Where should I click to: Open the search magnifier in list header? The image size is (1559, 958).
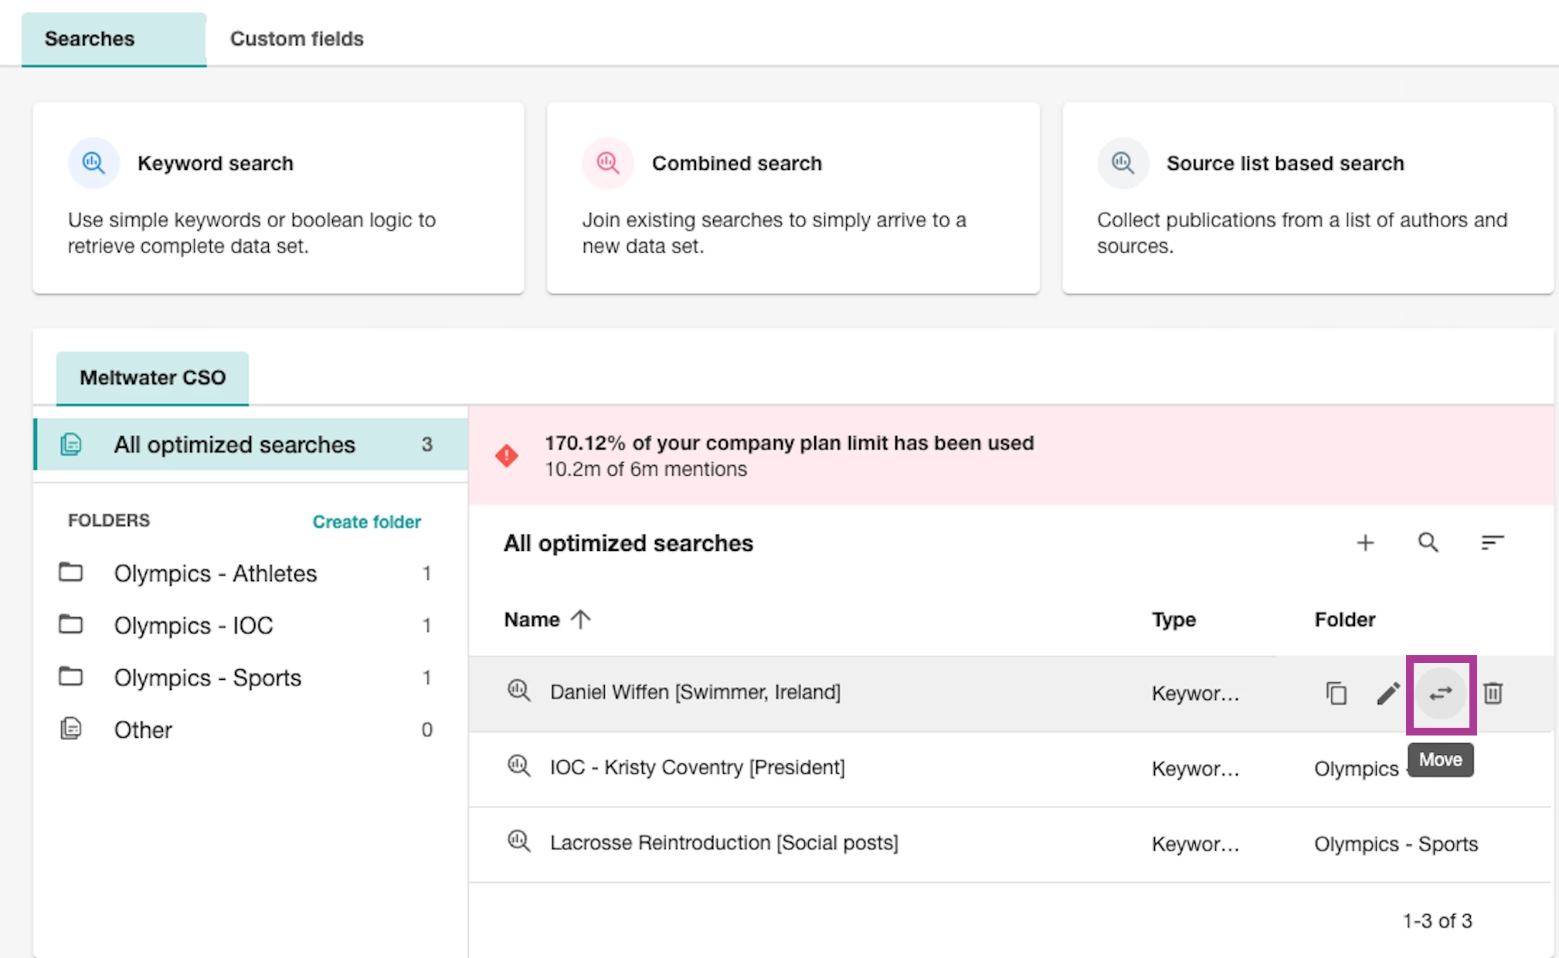tap(1428, 543)
